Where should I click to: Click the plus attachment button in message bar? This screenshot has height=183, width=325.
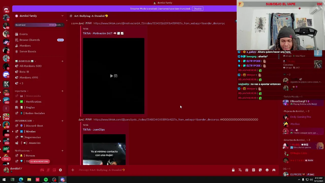click(73, 170)
